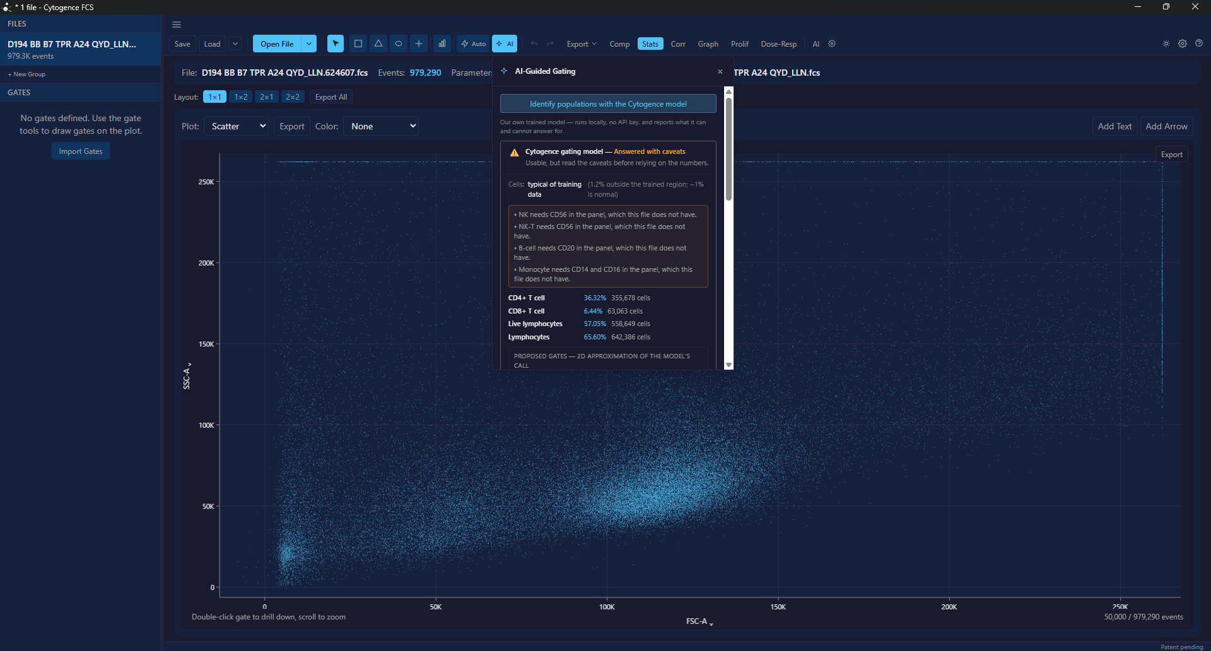Click the Add Arrow button
1211x651 pixels.
pos(1166,126)
